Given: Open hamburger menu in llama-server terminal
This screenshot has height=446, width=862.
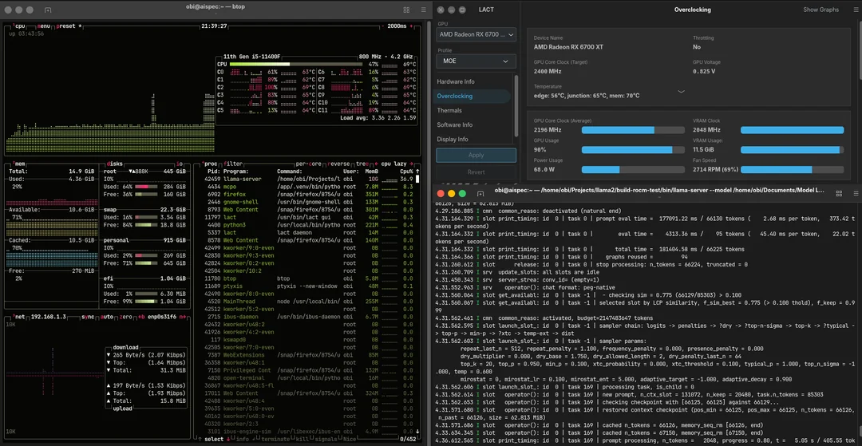Looking at the screenshot, I should click(855, 193).
